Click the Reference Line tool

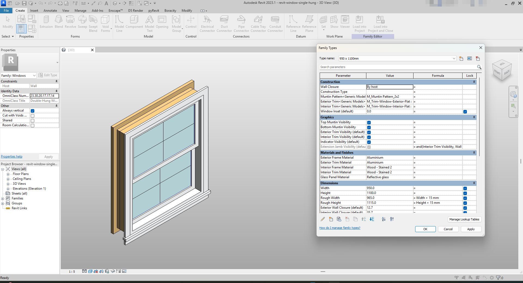point(293,24)
